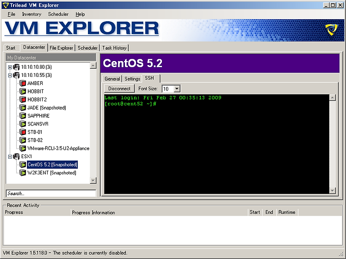
Task: Click the SSH terminal scroll-down arrow
Action: 333,190
